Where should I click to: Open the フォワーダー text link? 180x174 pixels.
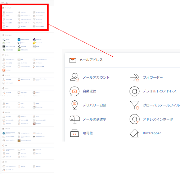[153, 77]
